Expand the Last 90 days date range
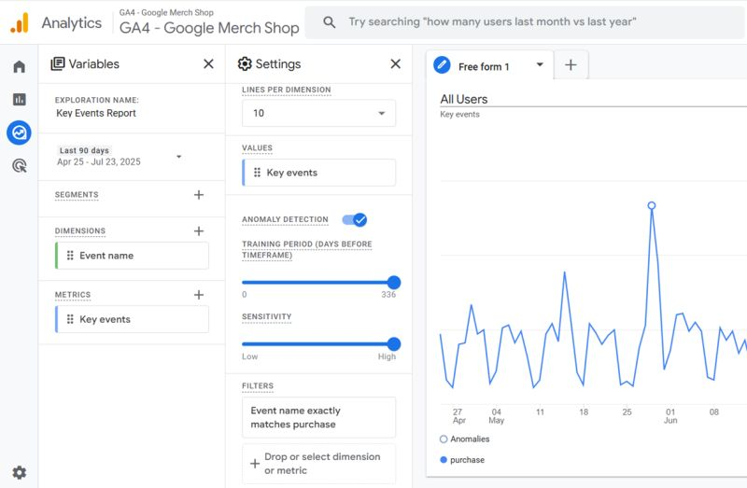This screenshot has width=747, height=488. [x=178, y=156]
